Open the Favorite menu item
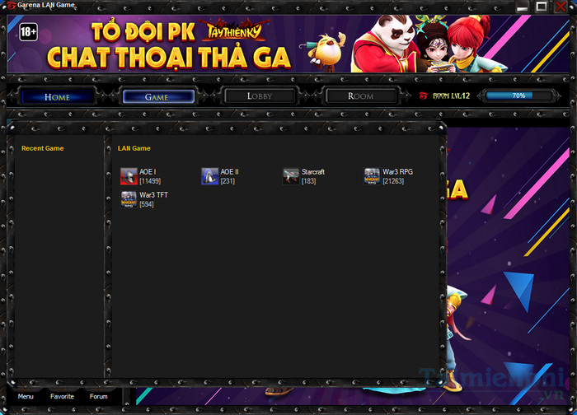Image resolution: width=577 pixels, height=415 pixels. [x=62, y=396]
